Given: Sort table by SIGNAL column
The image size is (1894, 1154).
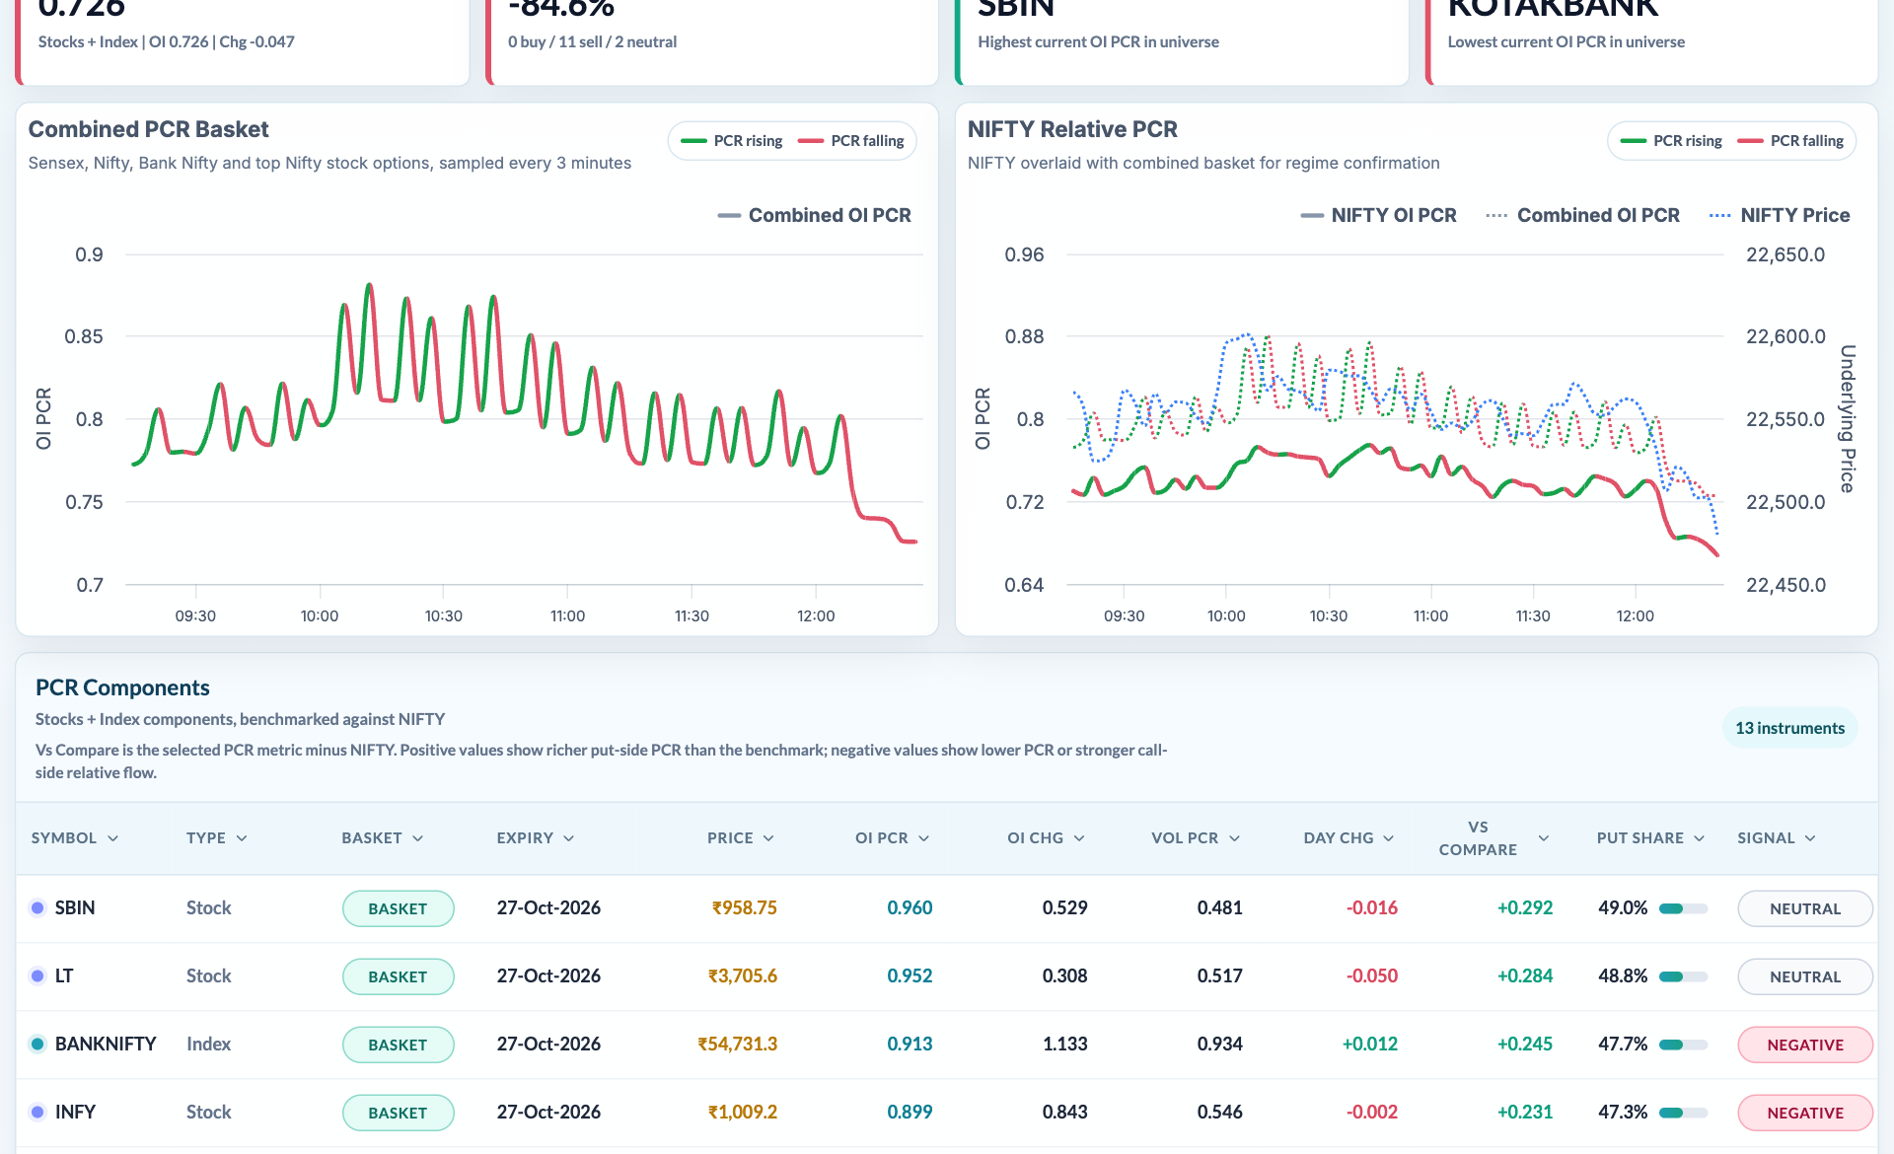Looking at the screenshot, I should (x=1777, y=838).
